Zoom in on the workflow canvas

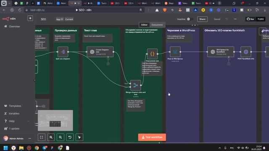click(51, 137)
